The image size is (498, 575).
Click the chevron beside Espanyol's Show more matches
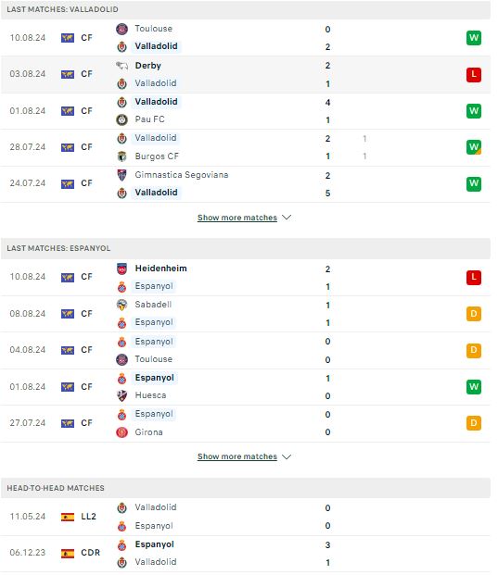(287, 456)
